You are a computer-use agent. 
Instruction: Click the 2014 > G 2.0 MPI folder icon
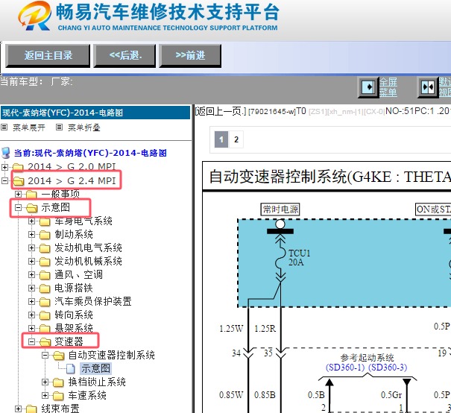[x=18, y=167]
